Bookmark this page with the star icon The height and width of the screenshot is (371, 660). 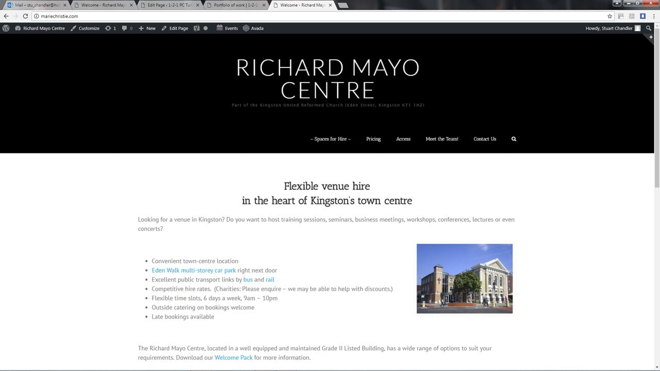(609, 16)
